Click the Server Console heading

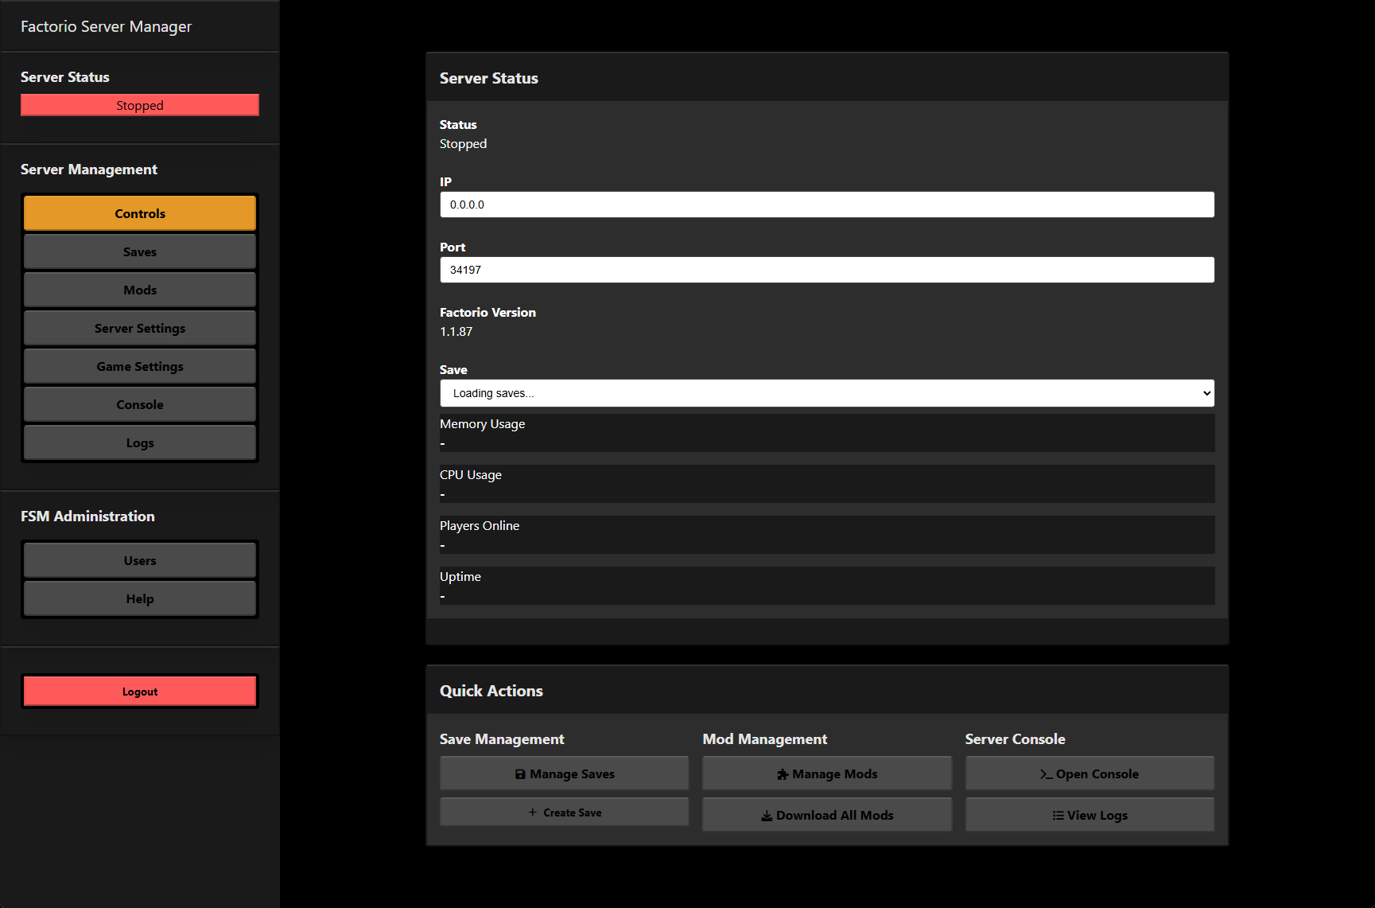coord(1016,739)
